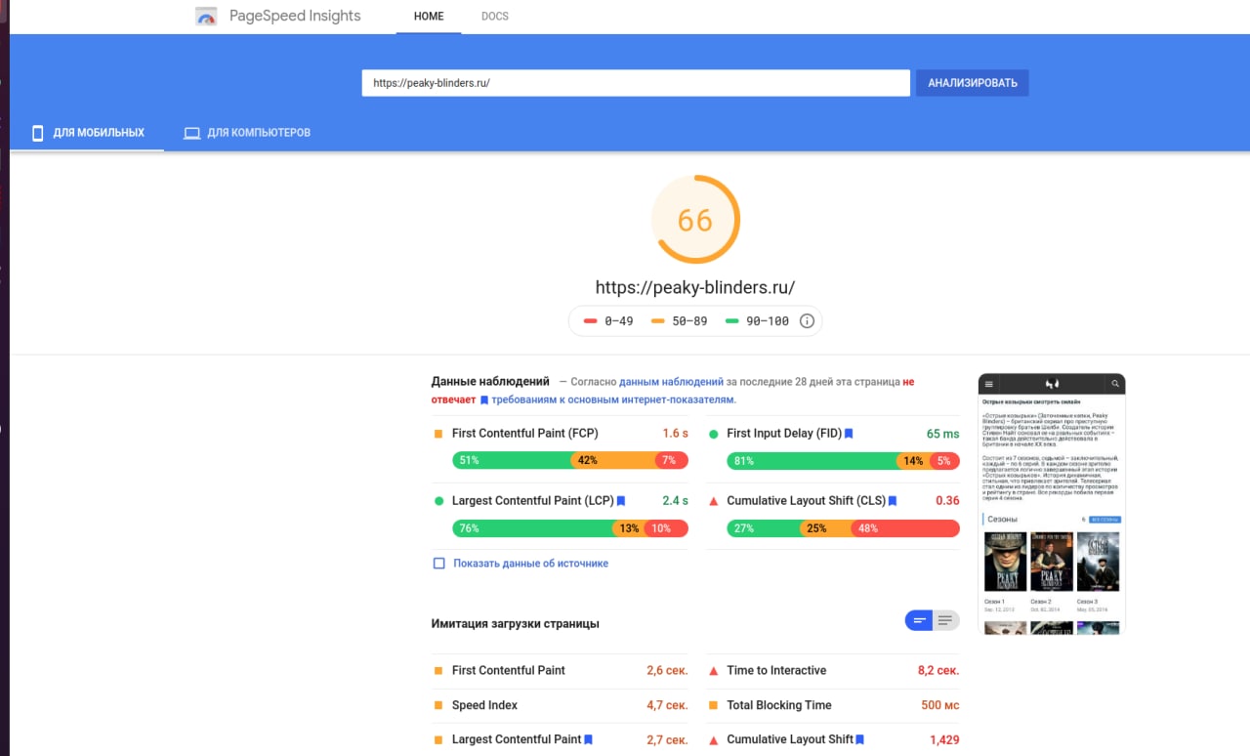Viewport: 1250px width, 756px height.
Task: Click red triangle beside Time to Interactive
Action: click(713, 671)
